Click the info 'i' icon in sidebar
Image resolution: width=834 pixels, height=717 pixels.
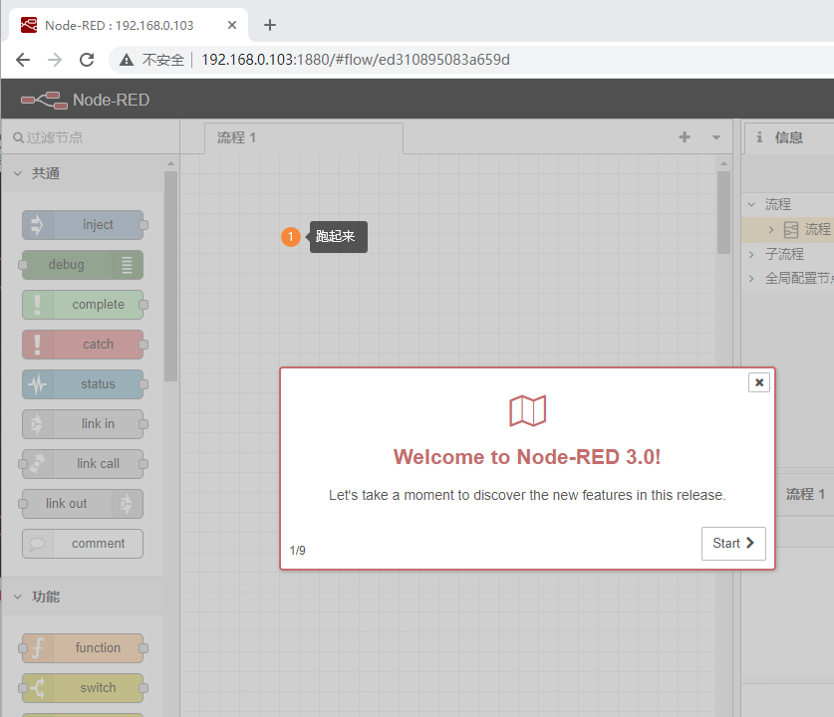click(759, 137)
